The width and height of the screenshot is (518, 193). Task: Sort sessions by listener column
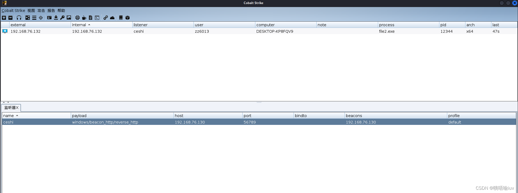tap(163, 25)
